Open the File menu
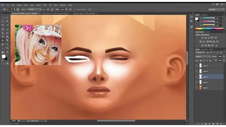Screen dimensions: 226x127 click(x=8, y=5)
